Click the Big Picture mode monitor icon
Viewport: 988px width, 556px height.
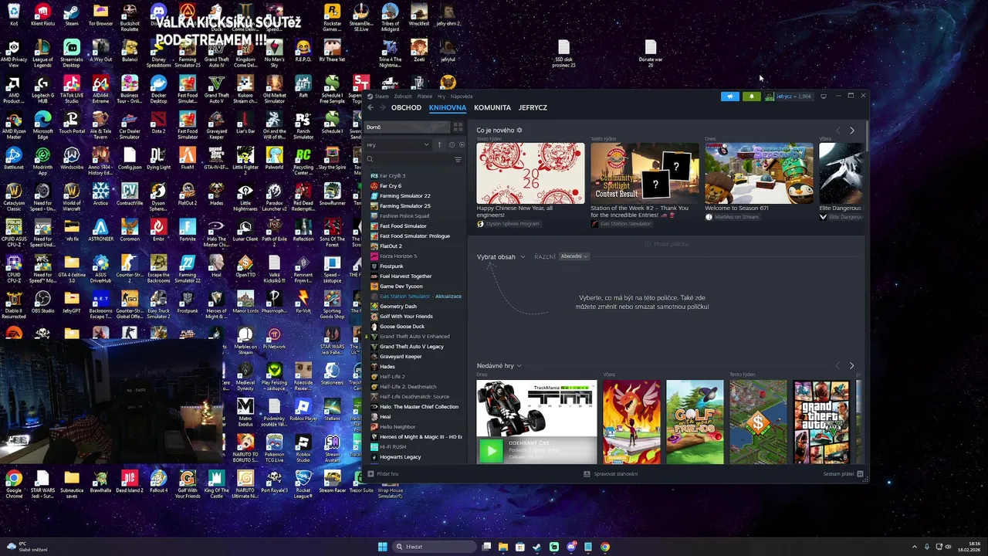[824, 97]
